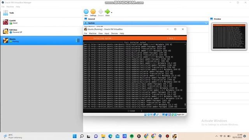This screenshot has width=249, height=140.
Task: Select the Kali Linux virtual machine
Action: pyautogui.click(x=41, y=31)
